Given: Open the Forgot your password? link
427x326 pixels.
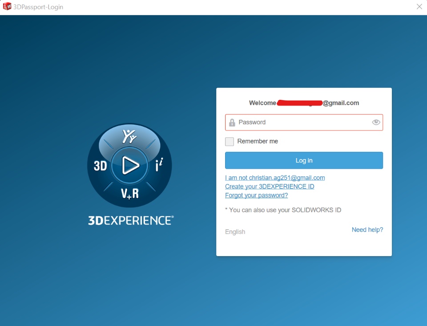Looking at the screenshot, I should pos(256,195).
